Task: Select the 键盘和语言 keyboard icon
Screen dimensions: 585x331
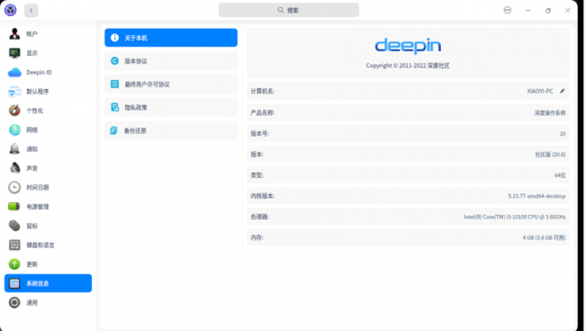Action: click(14, 245)
